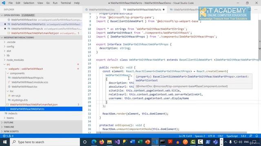Expand the teams folder

(4, 118)
